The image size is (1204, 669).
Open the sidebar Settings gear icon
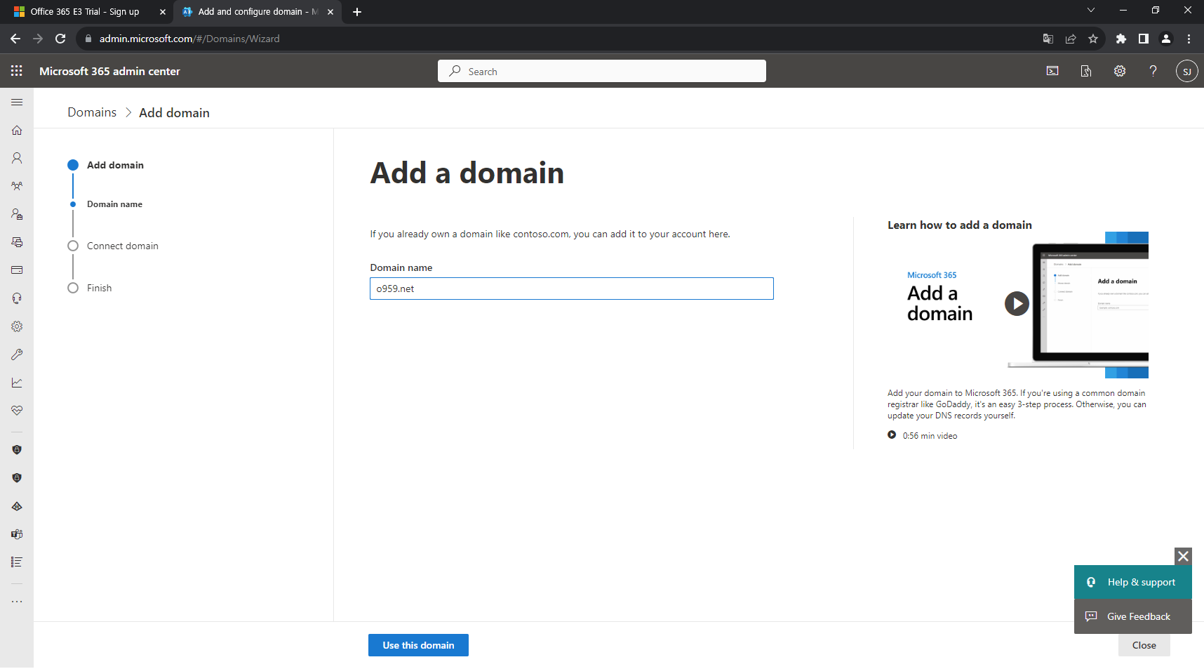tap(17, 326)
